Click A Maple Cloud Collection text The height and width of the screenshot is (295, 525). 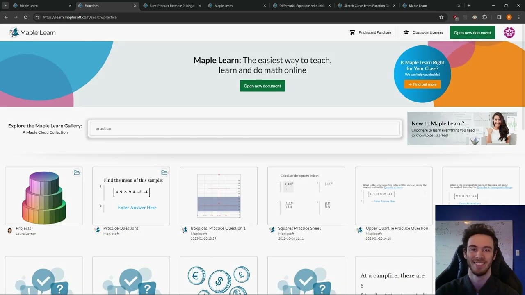45,132
